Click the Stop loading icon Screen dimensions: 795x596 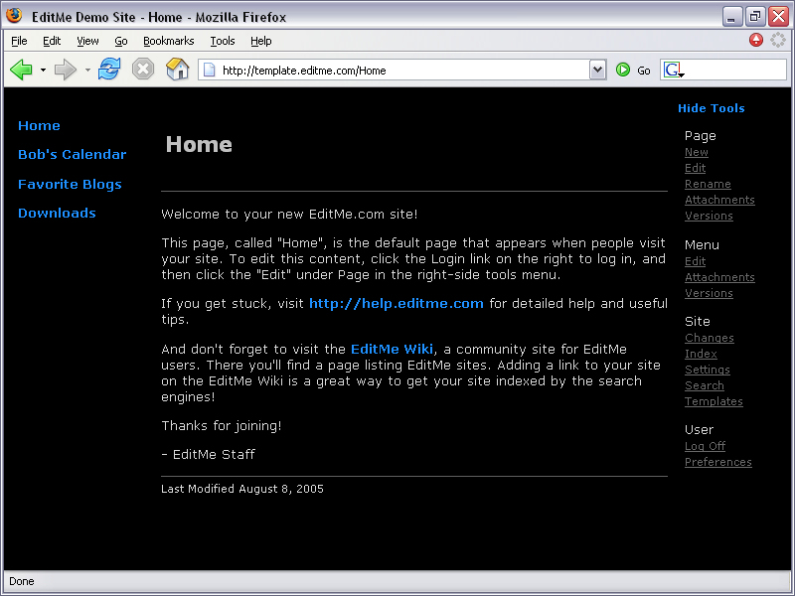[143, 69]
